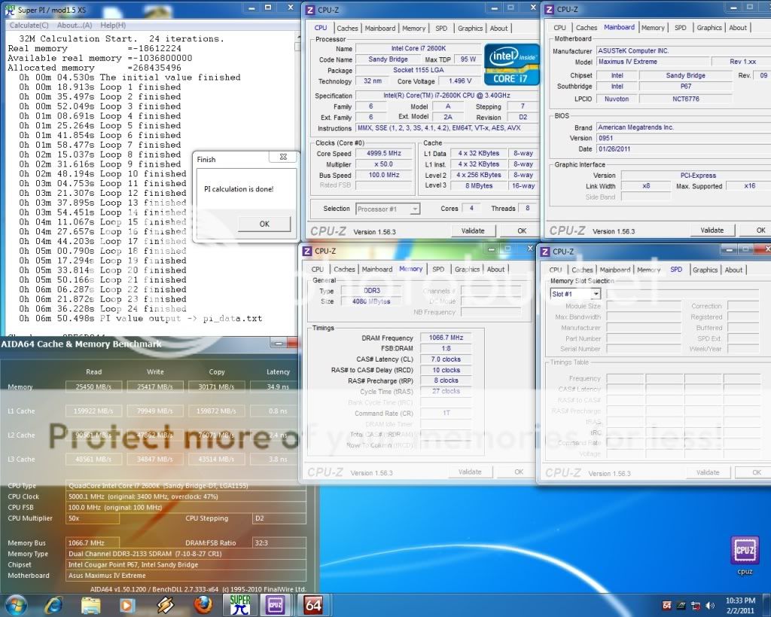Viewport: 771px width, 617px height.
Task: Open Help menu in Super PI
Action: [x=113, y=25]
